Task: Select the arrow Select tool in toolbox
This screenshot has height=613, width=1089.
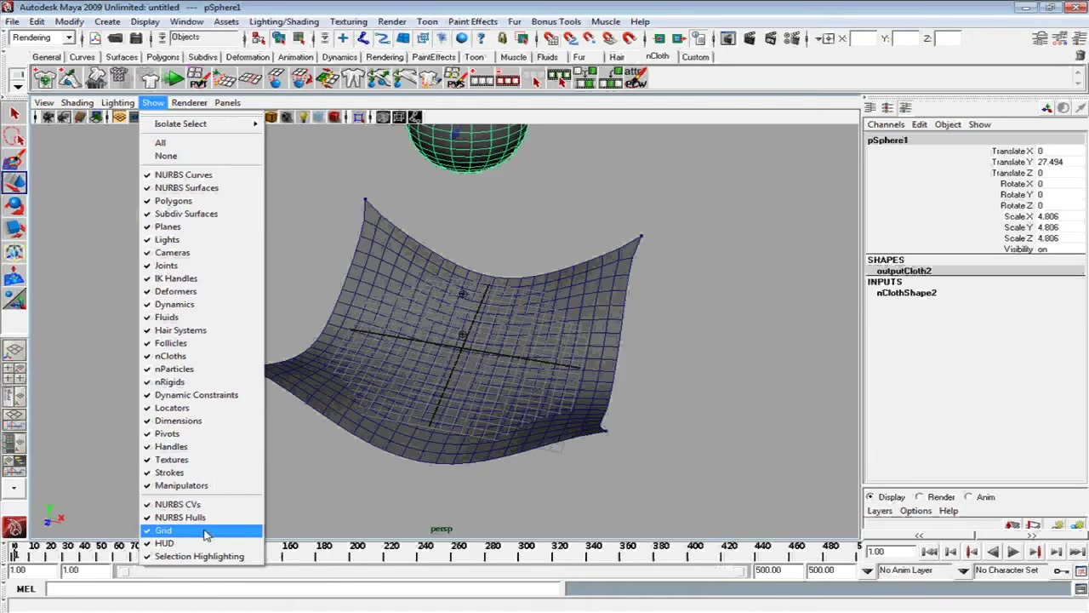Action: click(x=14, y=113)
